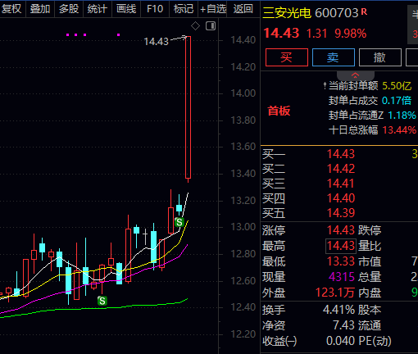Open the 复权 menu item
This screenshot has height=354, width=418.
pos(11,9)
